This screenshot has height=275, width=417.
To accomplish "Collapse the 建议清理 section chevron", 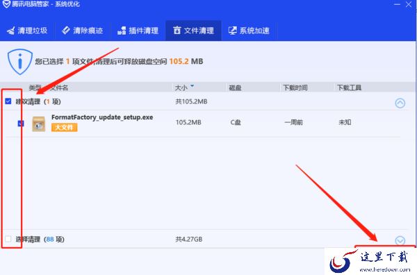I will click(x=400, y=103).
